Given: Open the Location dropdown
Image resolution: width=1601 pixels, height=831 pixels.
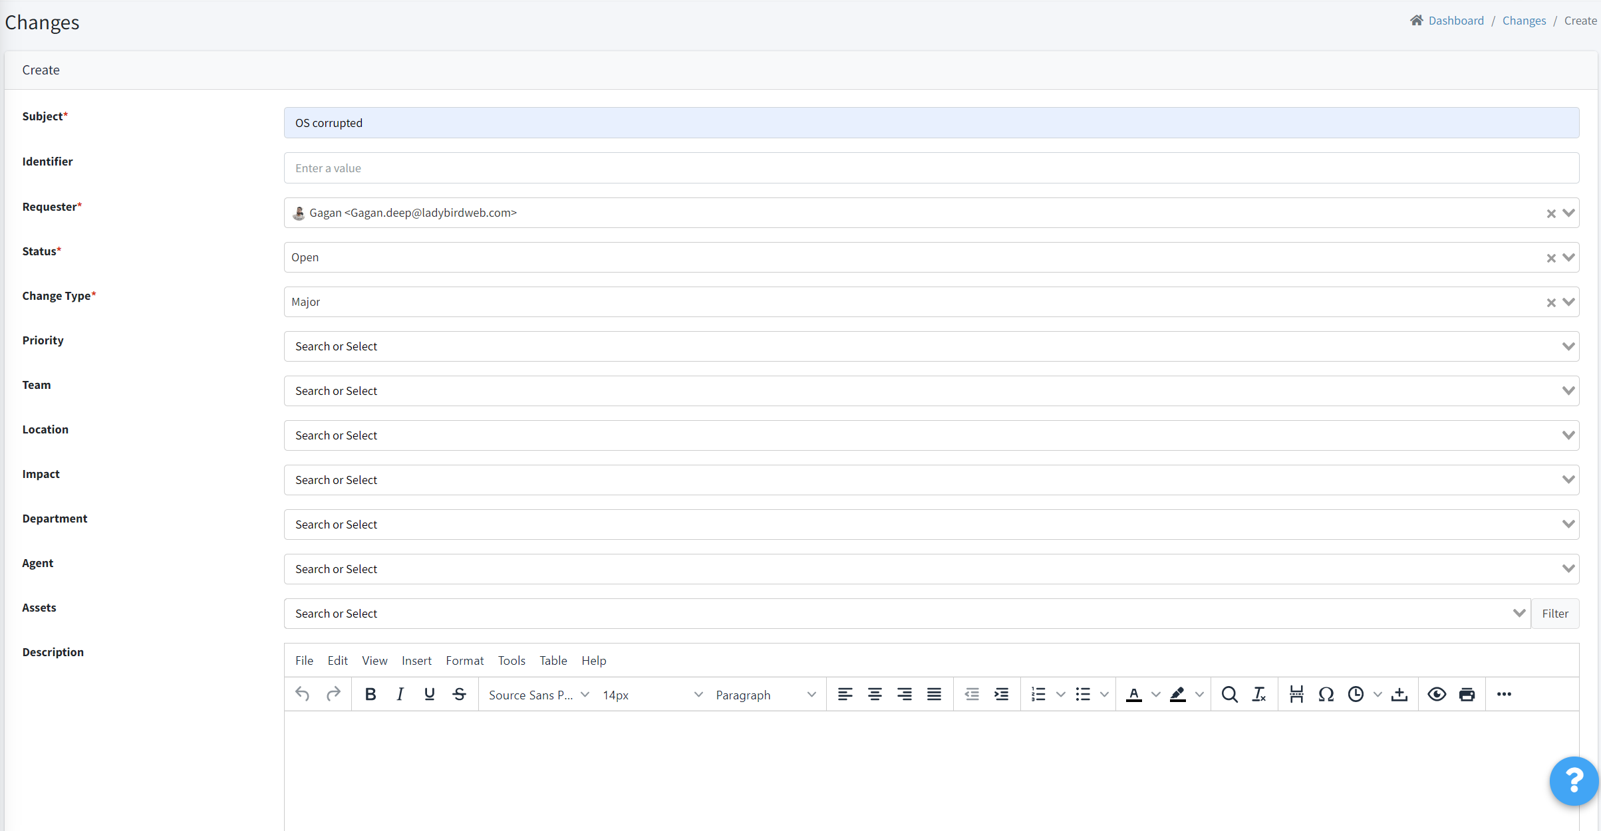Looking at the screenshot, I should pos(931,435).
